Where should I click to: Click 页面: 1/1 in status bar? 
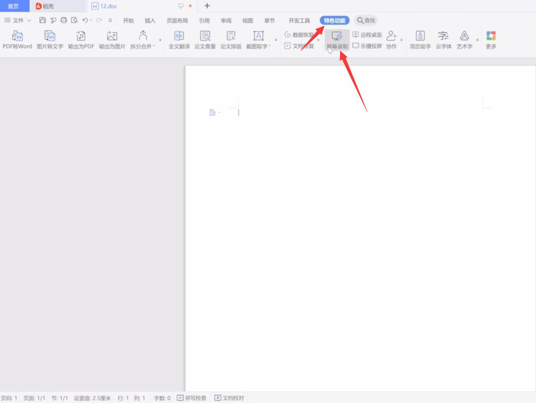[x=34, y=398]
